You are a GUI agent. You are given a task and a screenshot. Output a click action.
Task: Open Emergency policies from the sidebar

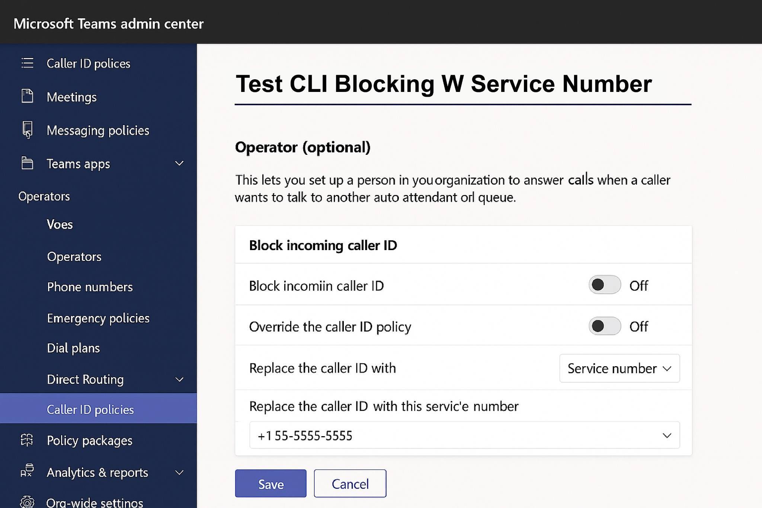[x=98, y=318]
